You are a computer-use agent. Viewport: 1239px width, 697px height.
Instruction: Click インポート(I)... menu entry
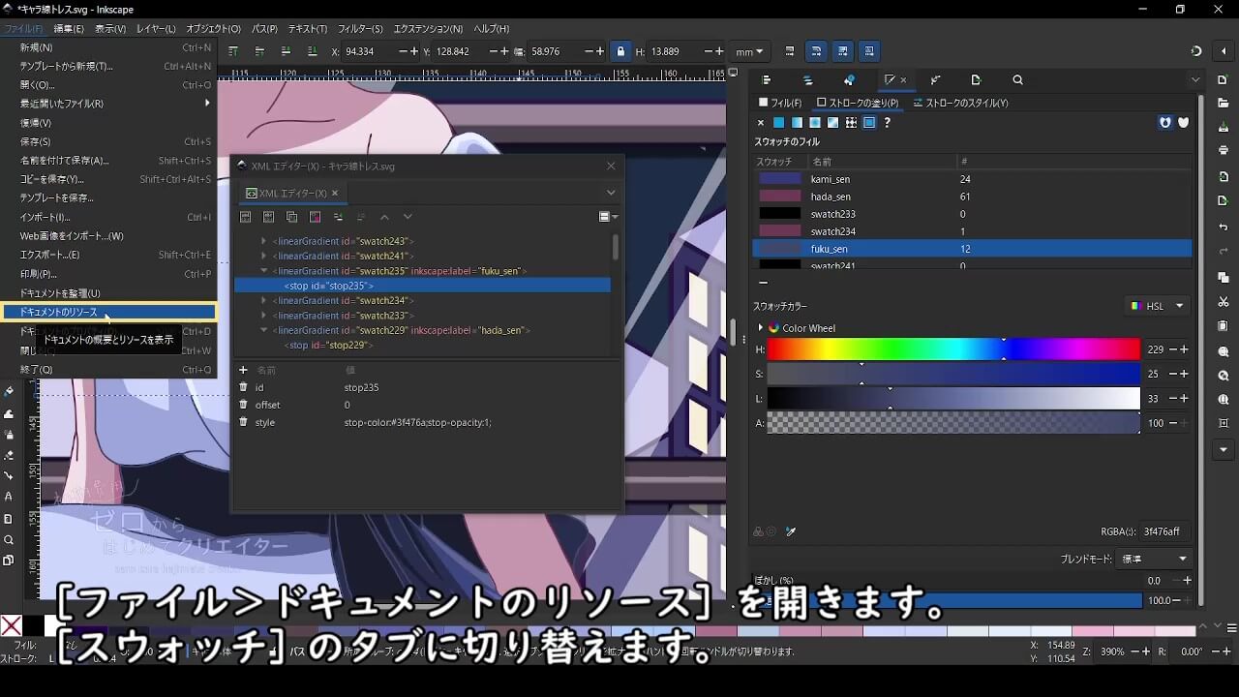[108, 217]
